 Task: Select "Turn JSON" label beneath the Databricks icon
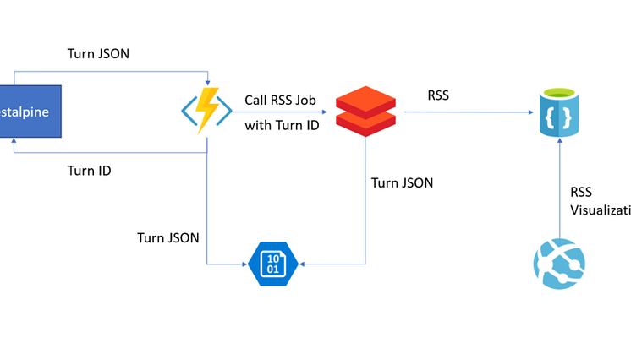coord(402,182)
